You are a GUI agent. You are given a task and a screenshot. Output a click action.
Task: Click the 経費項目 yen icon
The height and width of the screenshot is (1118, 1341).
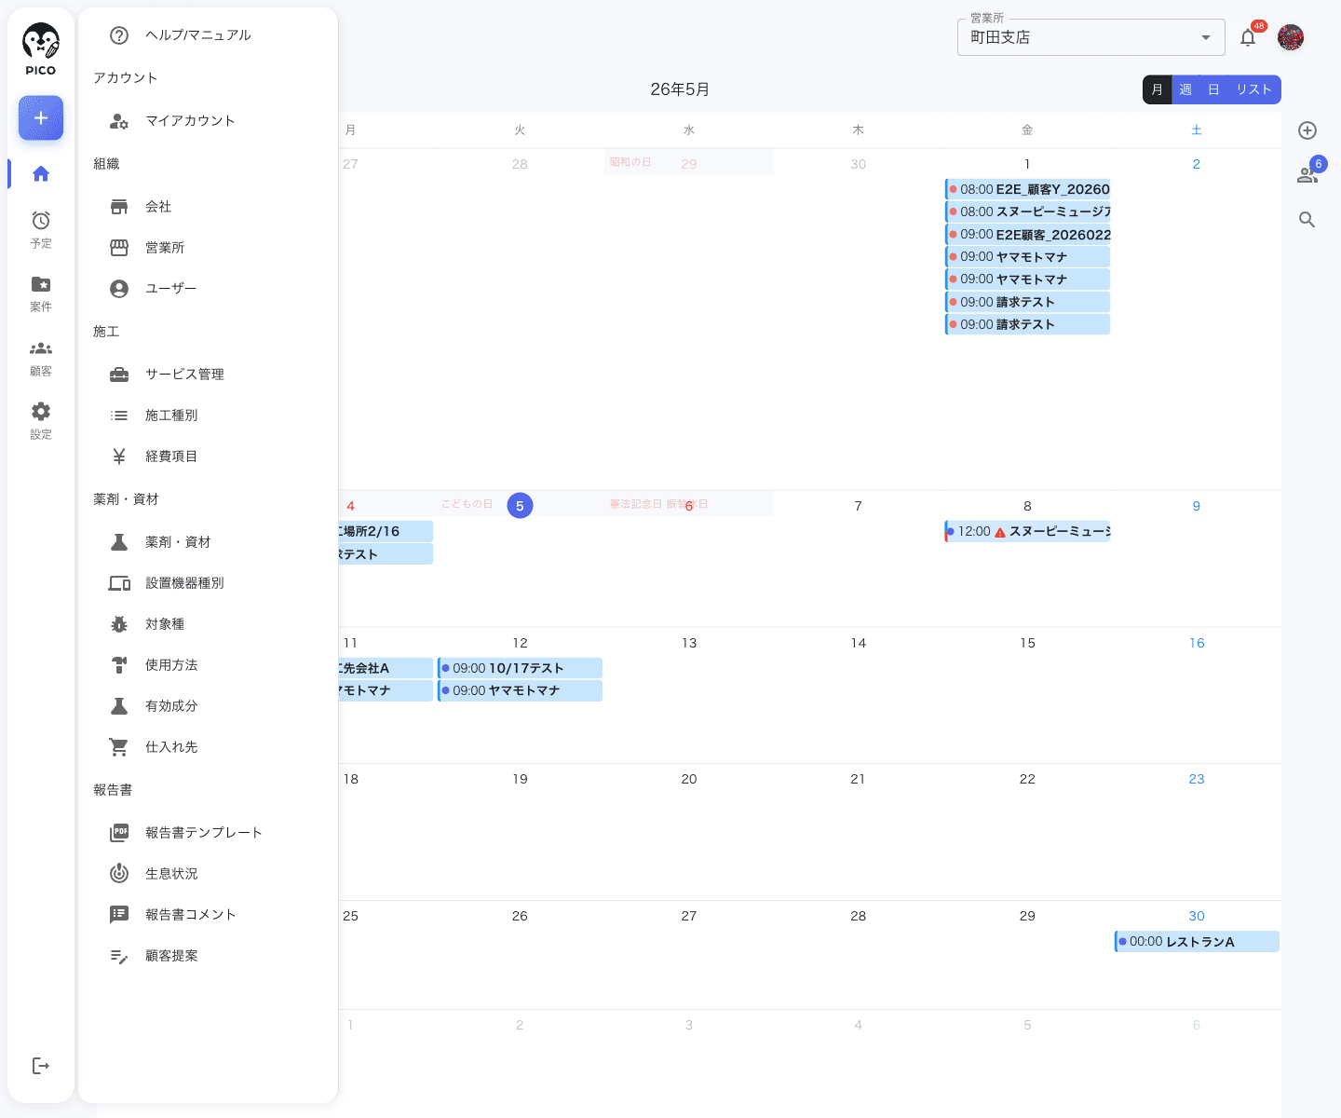click(119, 457)
